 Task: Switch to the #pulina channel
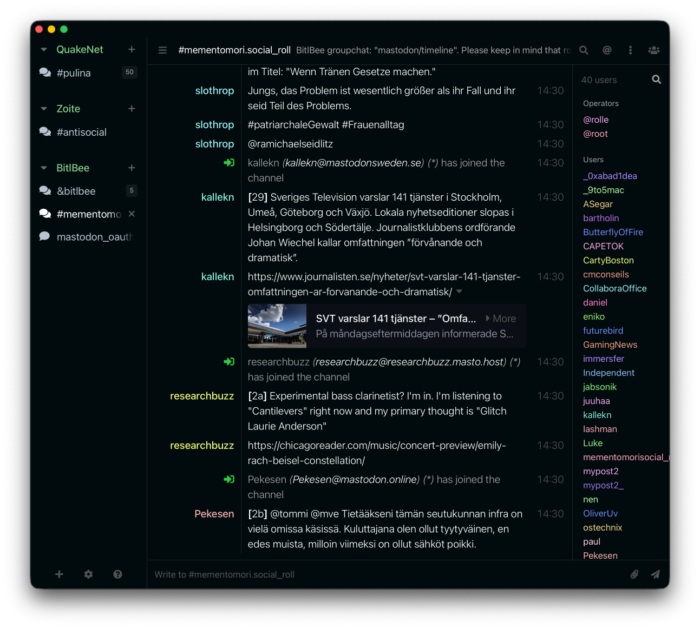[x=74, y=73]
